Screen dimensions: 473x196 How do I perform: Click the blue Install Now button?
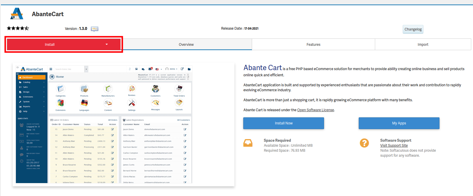284,123
